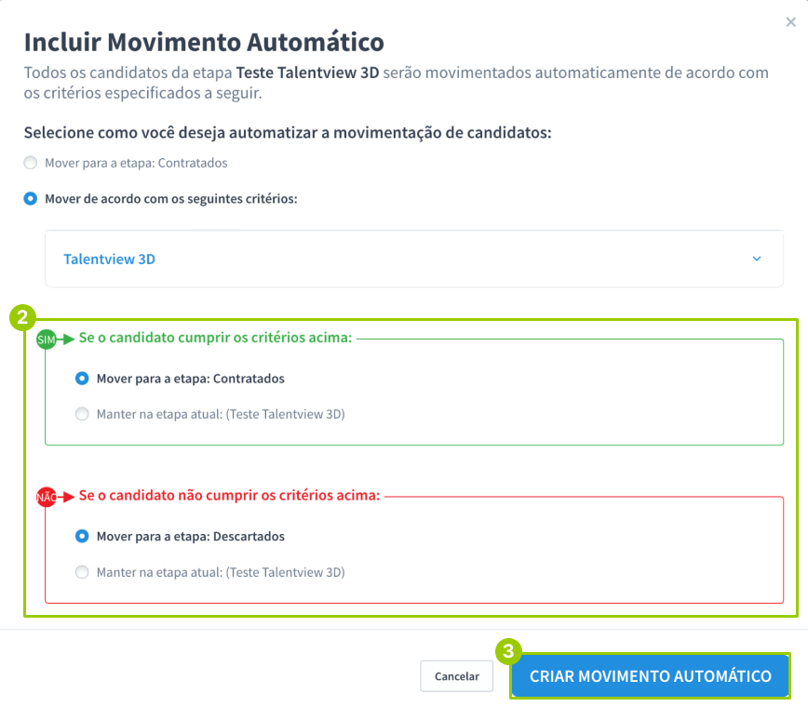This screenshot has height=720, width=808.
Task: Pick 'Manter na etapa atual' in SIM section
Action: [x=83, y=414]
